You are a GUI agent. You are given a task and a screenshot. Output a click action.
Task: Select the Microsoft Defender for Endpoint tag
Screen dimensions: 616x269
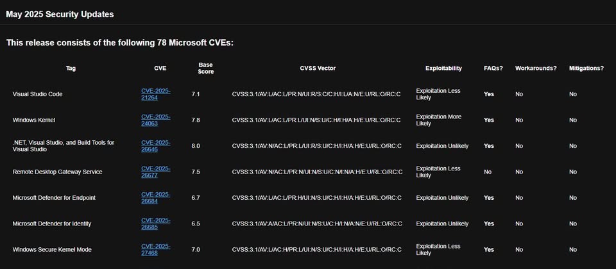click(54, 198)
